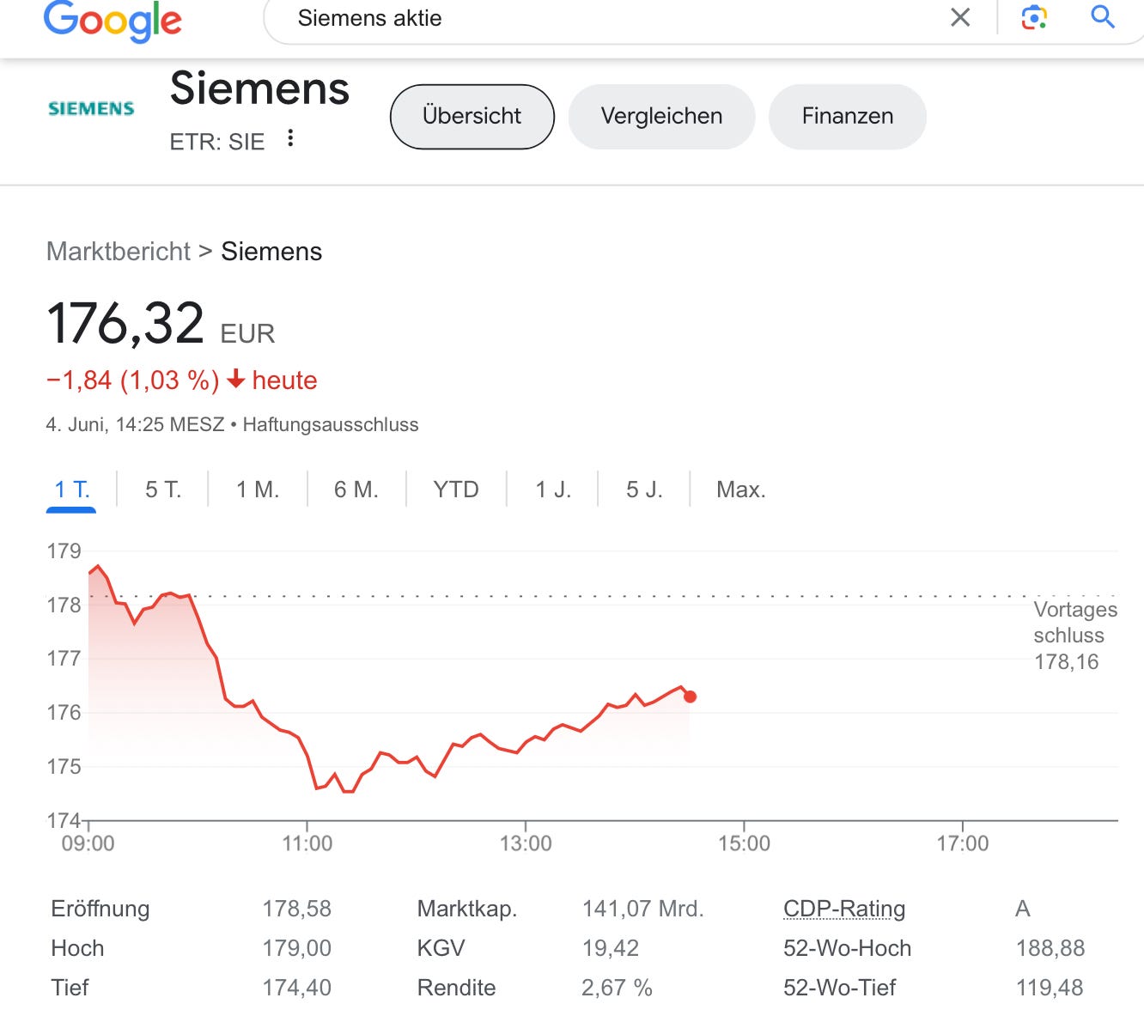Click the 4. Juni, 14:25 MESZ timestamp

(x=135, y=425)
